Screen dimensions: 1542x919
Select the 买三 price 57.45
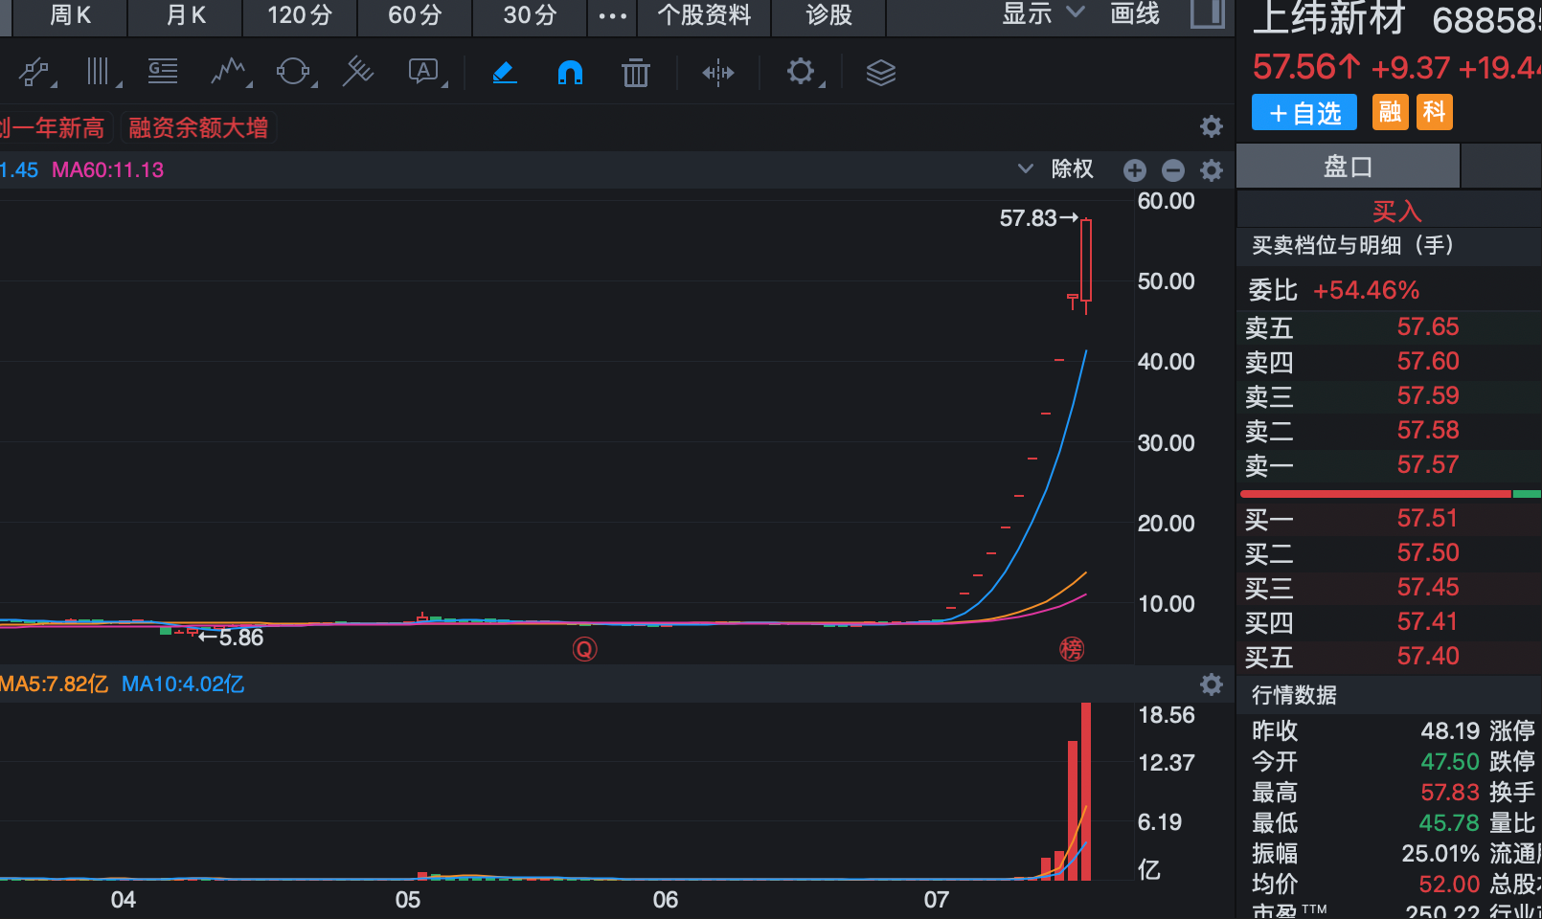(1428, 588)
